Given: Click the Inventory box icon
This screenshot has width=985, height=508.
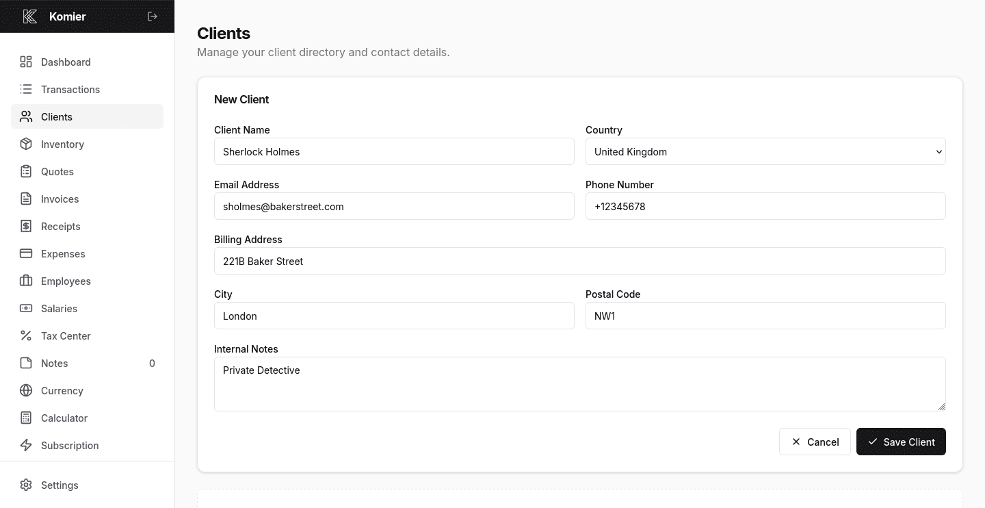Looking at the screenshot, I should (26, 144).
